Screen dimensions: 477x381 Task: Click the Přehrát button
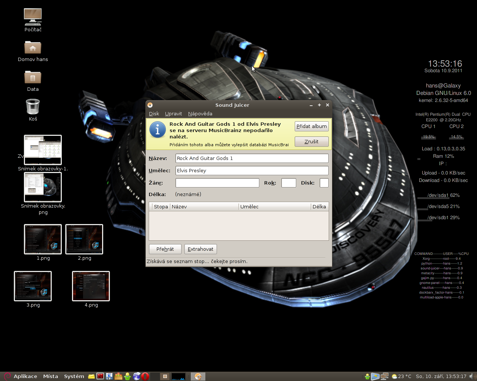(165, 249)
